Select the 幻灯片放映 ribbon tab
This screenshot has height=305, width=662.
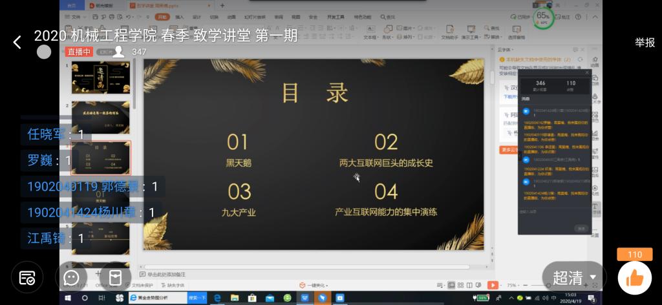point(255,17)
